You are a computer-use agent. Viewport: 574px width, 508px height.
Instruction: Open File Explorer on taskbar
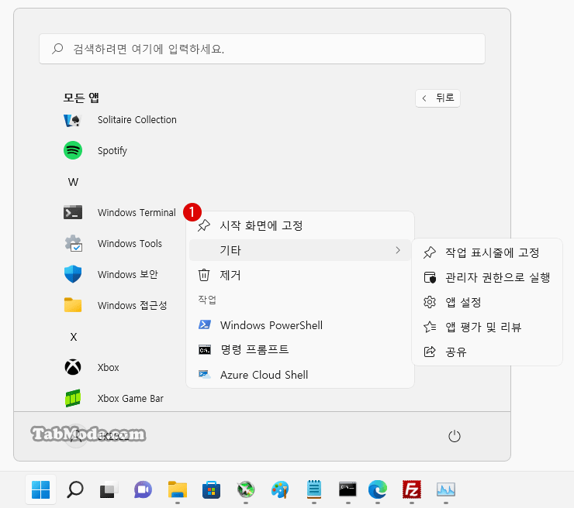[178, 489]
